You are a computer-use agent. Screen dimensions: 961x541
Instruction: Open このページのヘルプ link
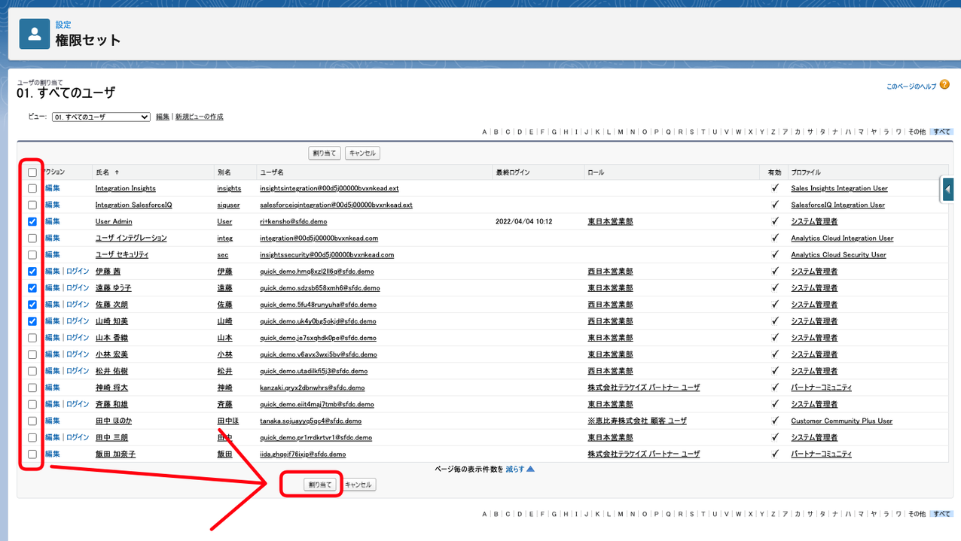[911, 87]
